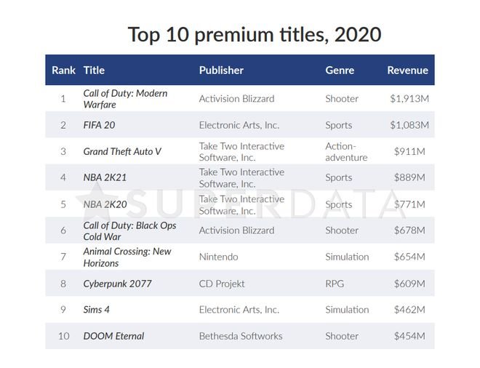The image size is (480, 368).
Task: Click the Revenue column header
Action: [407, 70]
